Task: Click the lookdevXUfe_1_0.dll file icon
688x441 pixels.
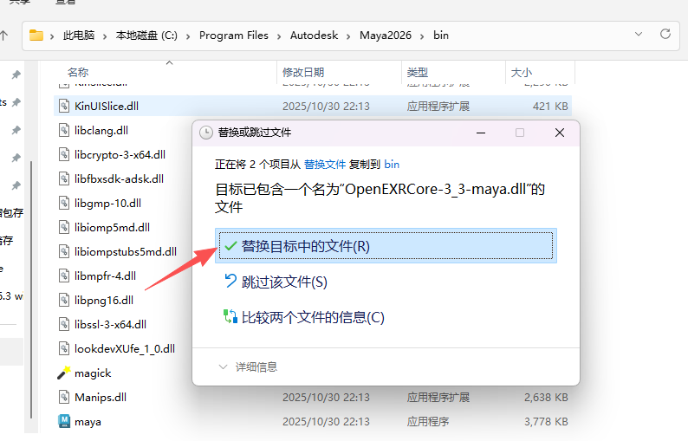Action: coord(64,348)
